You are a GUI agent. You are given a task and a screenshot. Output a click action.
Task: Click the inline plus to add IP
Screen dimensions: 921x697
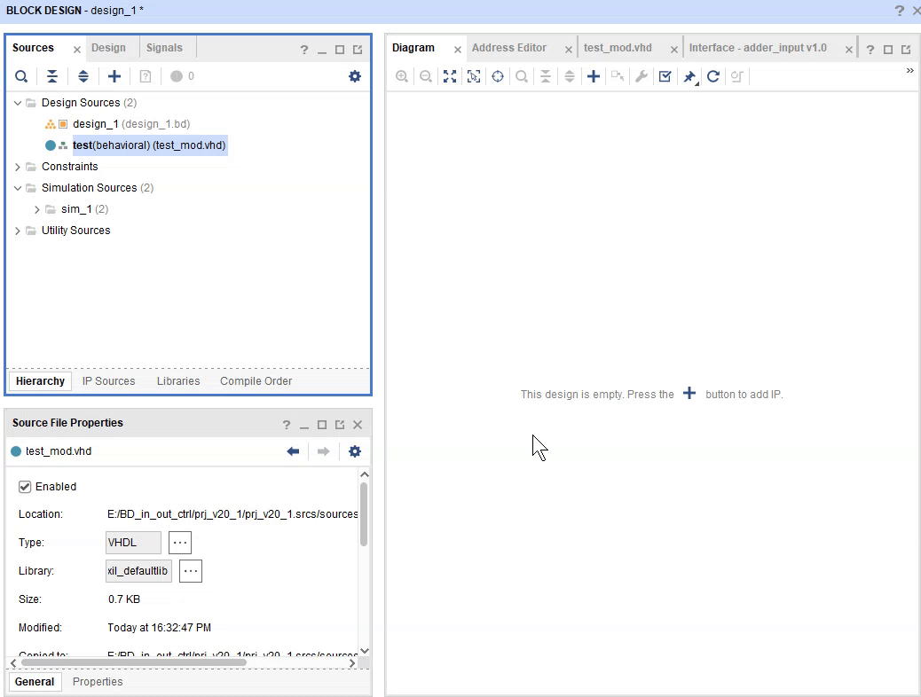(689, 394)
